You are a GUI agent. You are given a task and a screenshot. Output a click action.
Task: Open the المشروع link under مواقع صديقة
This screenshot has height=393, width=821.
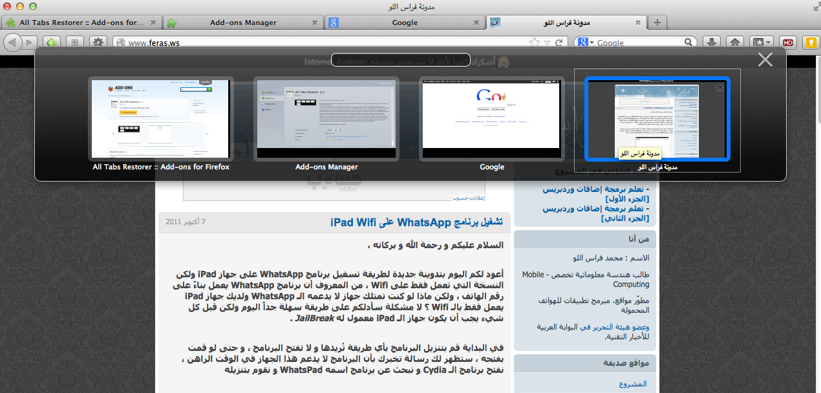(633, 384)
